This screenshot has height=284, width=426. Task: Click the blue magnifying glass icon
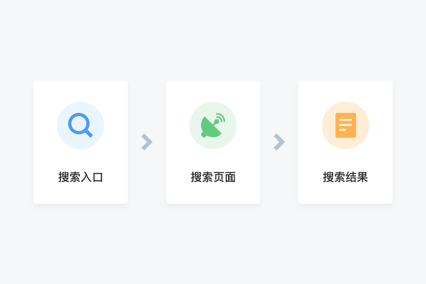(x=80, y=125)
